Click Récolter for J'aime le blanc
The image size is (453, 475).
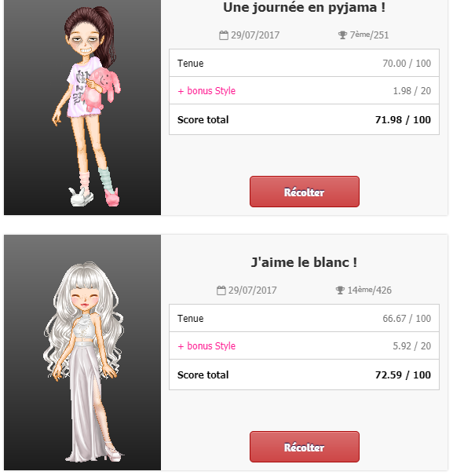tap(305, 447)
